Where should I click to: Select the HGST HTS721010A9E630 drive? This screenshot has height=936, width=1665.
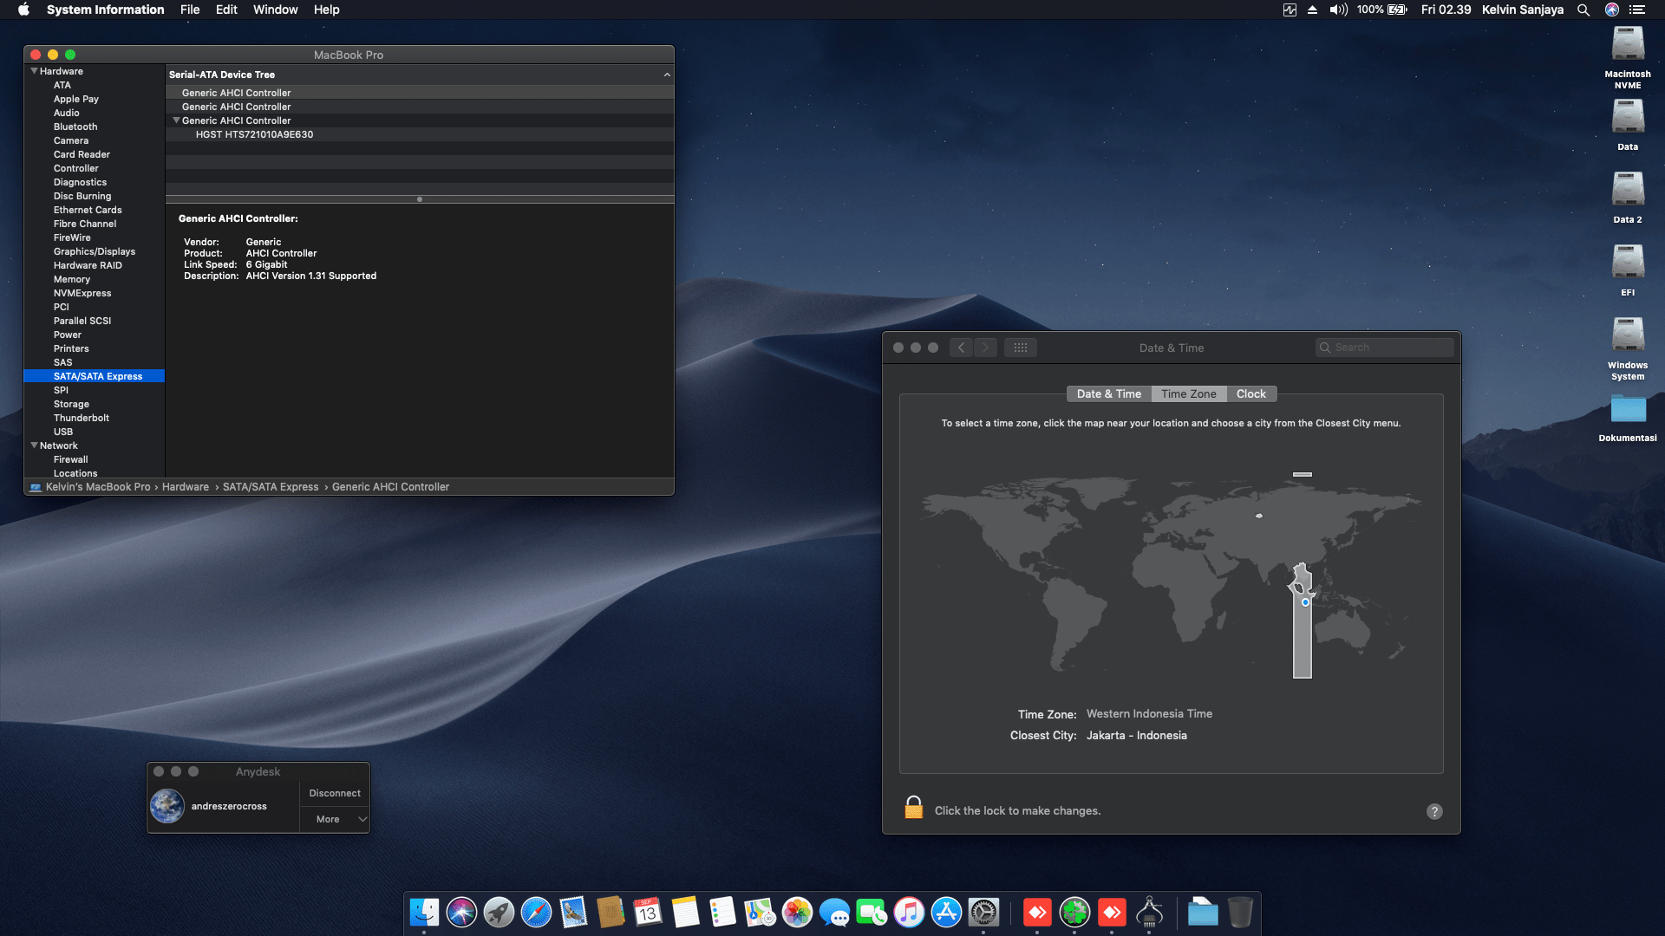pyautogui.click(x=254, y=134)
